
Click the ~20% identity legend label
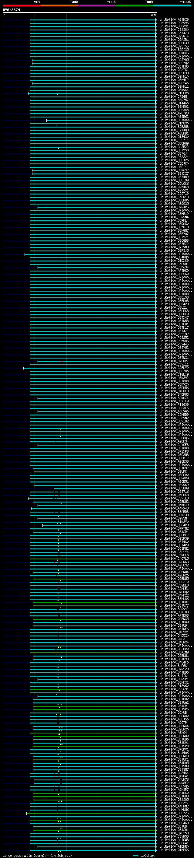(37, 2)
